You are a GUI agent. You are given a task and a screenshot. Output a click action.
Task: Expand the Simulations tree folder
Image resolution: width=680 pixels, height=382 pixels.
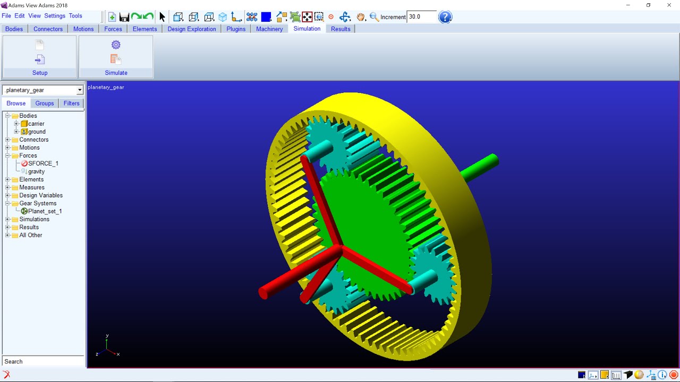8,219
